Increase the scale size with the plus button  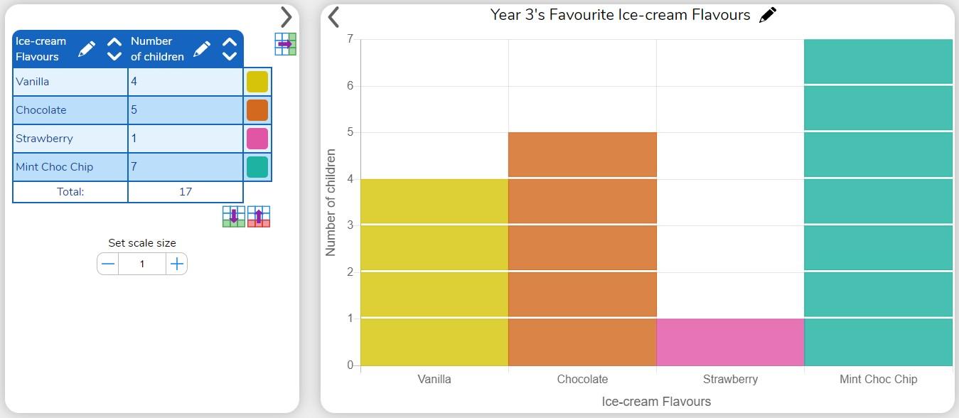[x=177, y=264]
